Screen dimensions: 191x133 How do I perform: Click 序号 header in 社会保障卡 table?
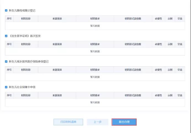coord(9,95)
